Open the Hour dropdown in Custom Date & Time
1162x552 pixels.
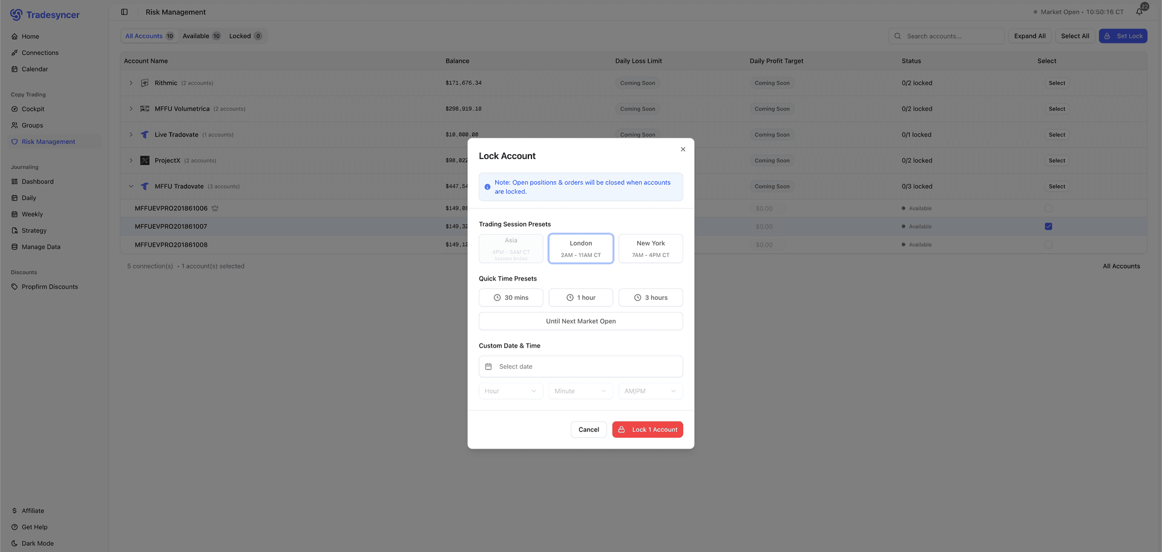510,391
